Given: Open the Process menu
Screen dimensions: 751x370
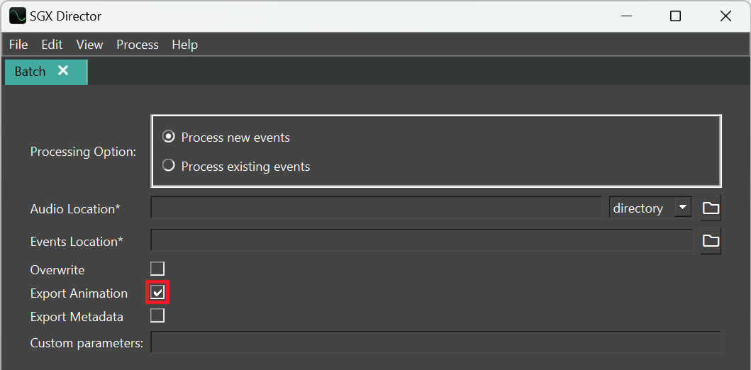Looking at the screenshot, I should [137, 45].
